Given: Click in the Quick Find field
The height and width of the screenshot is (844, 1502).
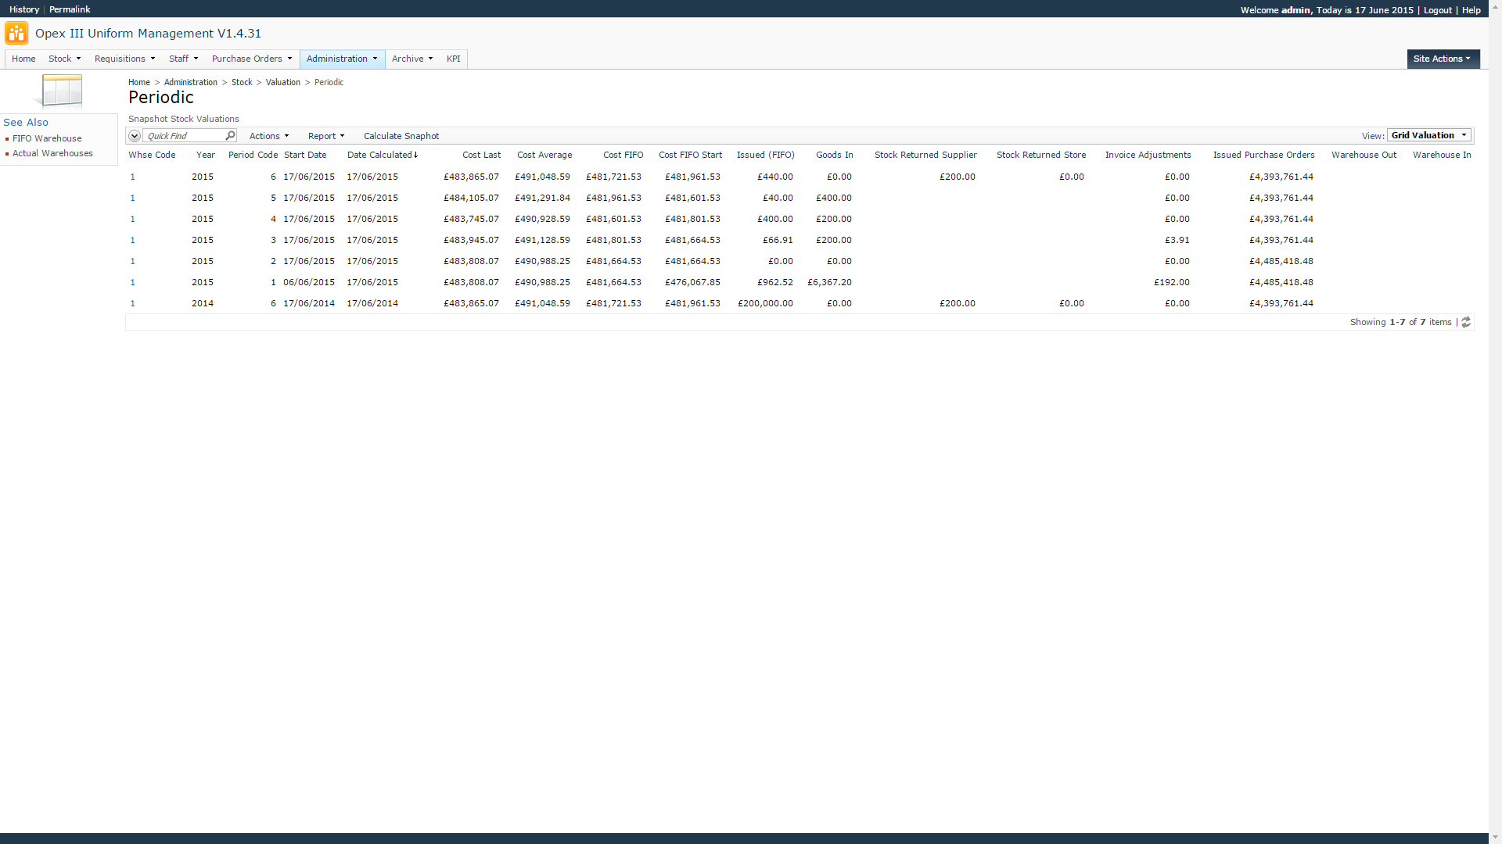Looking at the screenshot, I should [184, 136].
